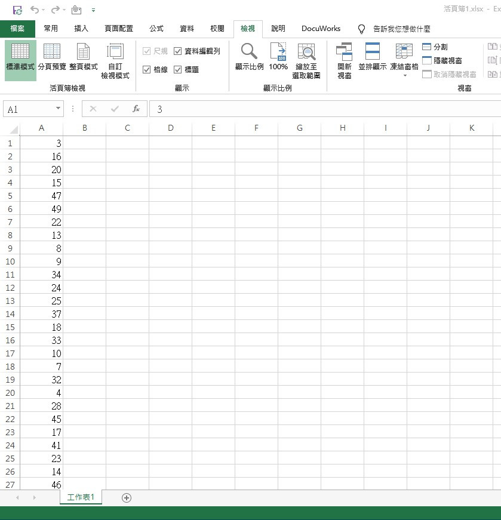This screenshot has width=501, height=520.
Task: Click the formula bar input showing 3
Action: click(325, 109)
